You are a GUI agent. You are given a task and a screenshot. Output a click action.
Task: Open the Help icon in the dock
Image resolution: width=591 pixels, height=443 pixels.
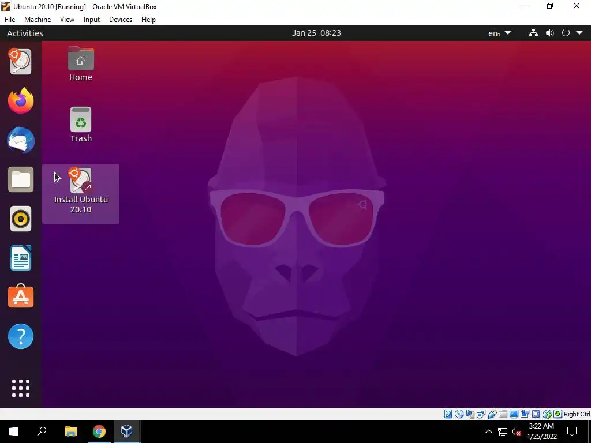pyautogui.click(x=21, y=336)
